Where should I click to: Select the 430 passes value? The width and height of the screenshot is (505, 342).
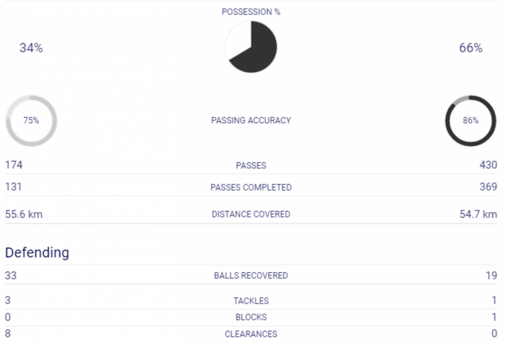pyautogui.click(x=488, y=165)
